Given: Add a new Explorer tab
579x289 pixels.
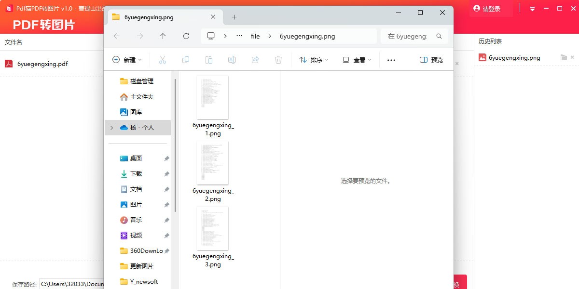Looking at the screenshot, I should [x=234, y=17].
